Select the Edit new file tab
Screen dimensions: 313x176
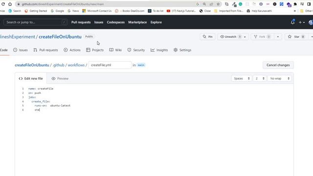coord(31,78)
